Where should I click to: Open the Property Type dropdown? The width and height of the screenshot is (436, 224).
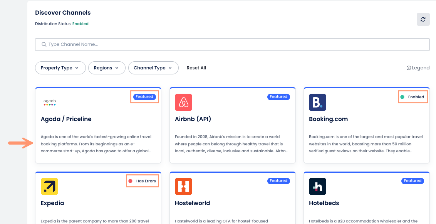coord(60,68)
